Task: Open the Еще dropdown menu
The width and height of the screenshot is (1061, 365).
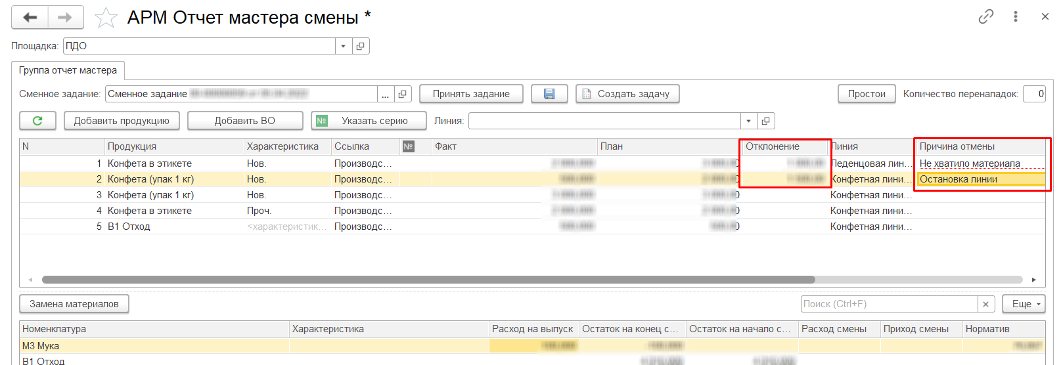Action: click(x=1023, y=304)
